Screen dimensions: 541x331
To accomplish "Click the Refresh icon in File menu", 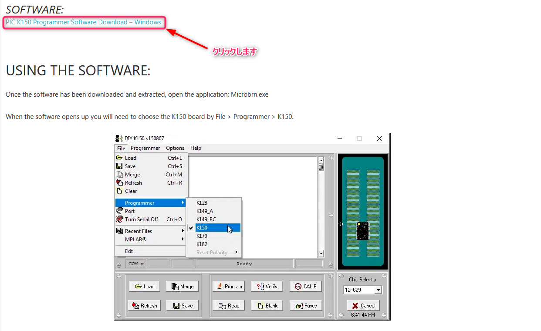I will click(119, 182).
